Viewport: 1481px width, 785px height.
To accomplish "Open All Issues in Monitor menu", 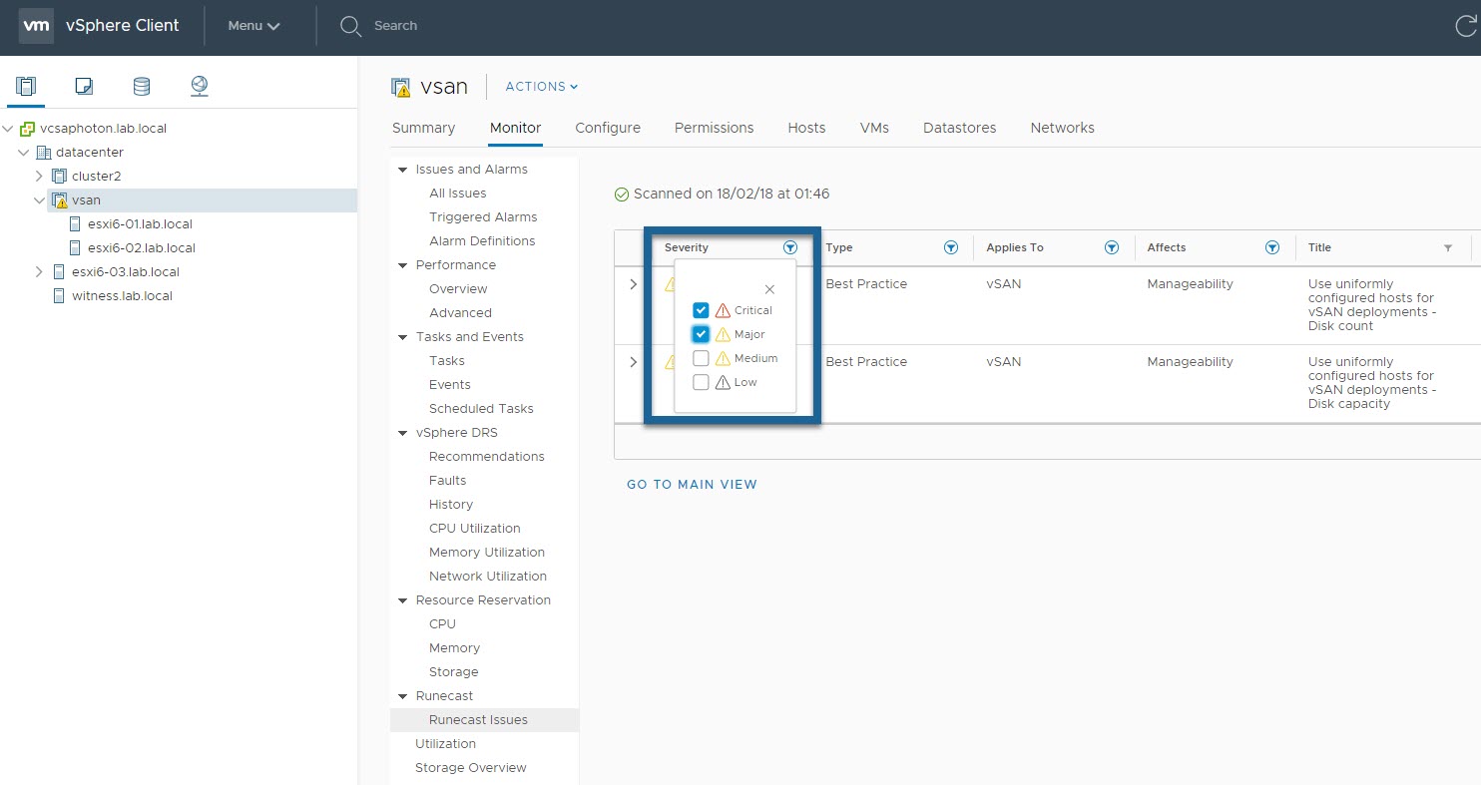I will click(x=458, y=194).
